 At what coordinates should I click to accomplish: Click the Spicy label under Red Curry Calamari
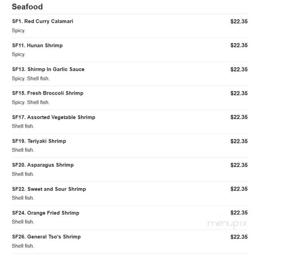click(18, 30)
